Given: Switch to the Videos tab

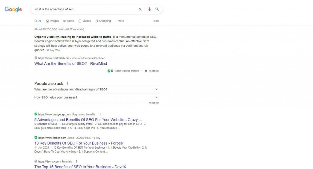Looking at the screenshot, I should (x=85, y=21).
